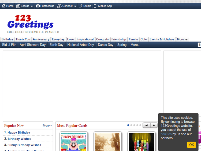201x151 pixels.
Task: Open the Family category tab
Action: [133, 39]
